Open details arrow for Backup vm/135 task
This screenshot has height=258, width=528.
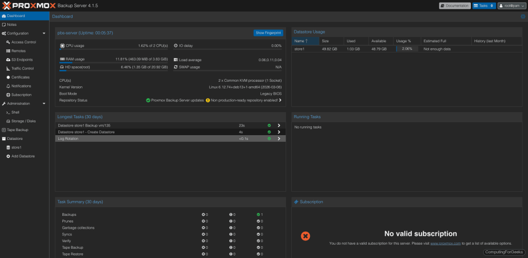pyautogui.click(x=279, y=125)
